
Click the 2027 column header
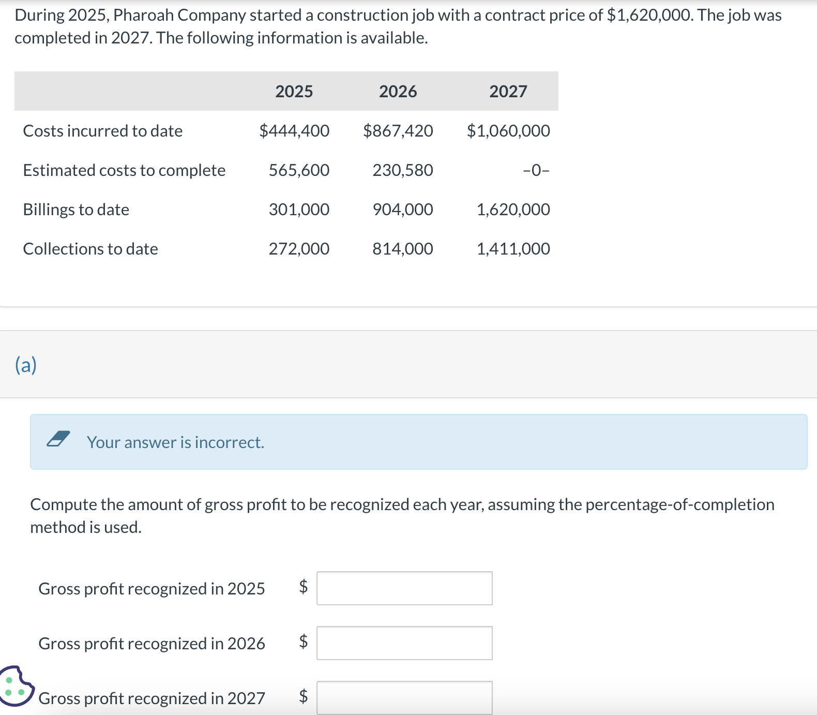point(508,92)
